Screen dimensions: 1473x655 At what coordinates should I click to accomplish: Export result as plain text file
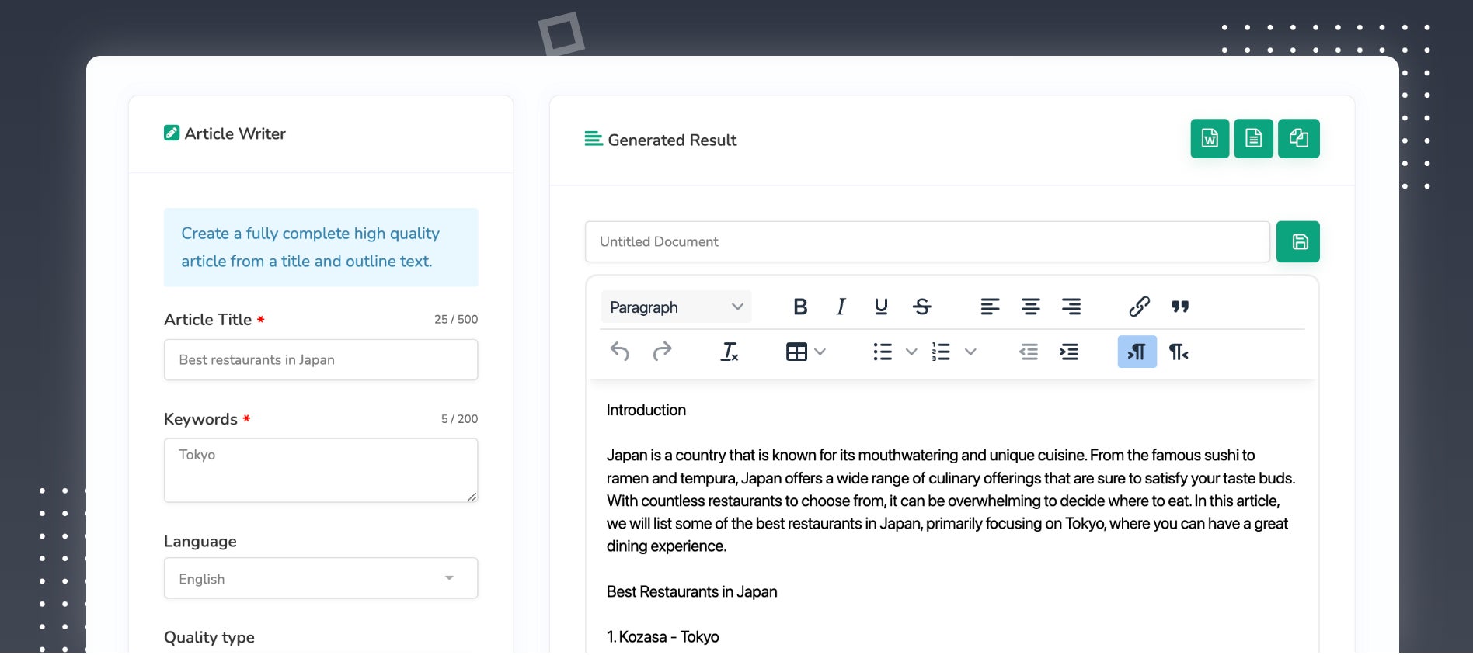tap(1253, 138)
